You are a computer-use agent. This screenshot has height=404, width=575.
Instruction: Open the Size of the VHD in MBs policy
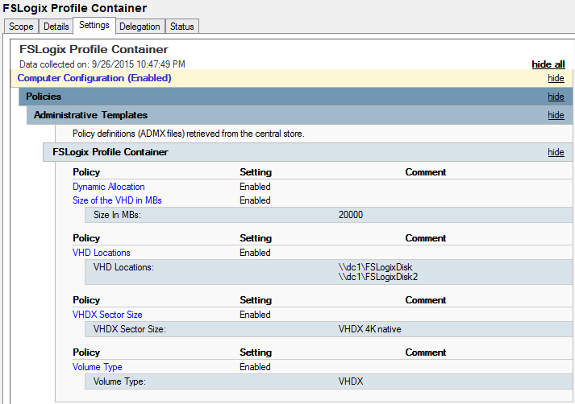tap(117, 200)
